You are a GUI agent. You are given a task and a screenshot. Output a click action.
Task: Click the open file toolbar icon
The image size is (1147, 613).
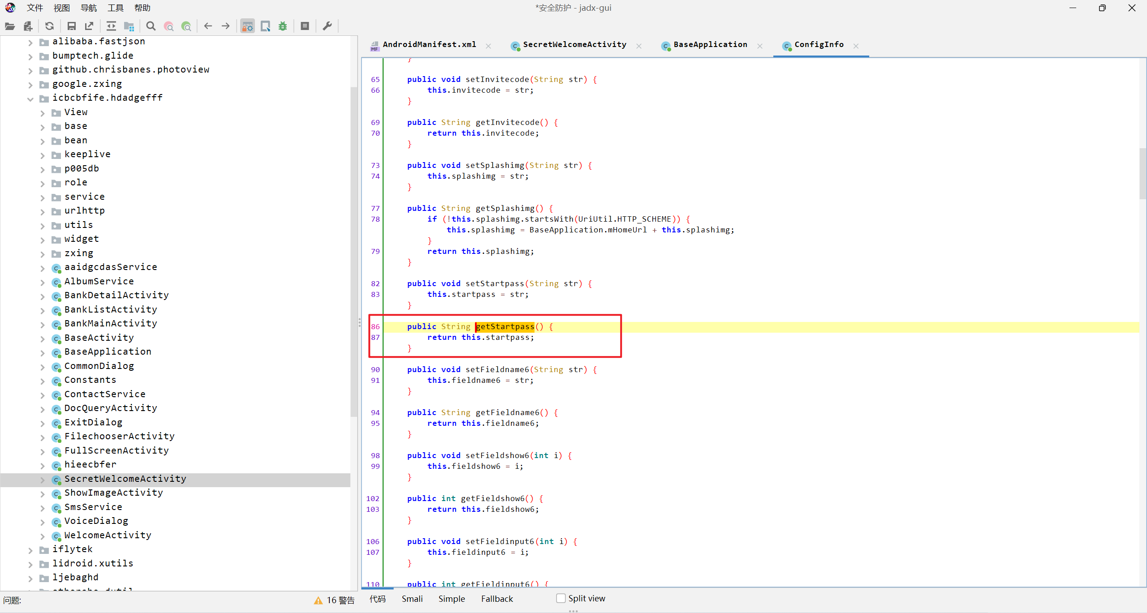(x=10, y=26)
